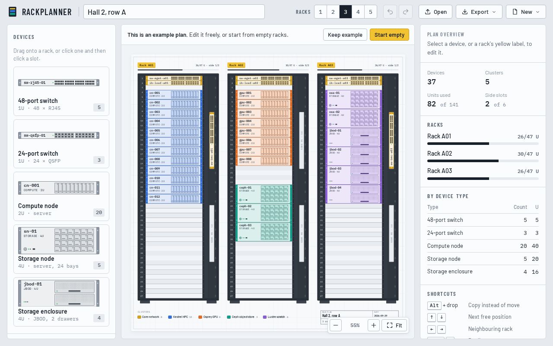Select sw-mgmt-a03 switch in Rack A03

pos(354,78)
